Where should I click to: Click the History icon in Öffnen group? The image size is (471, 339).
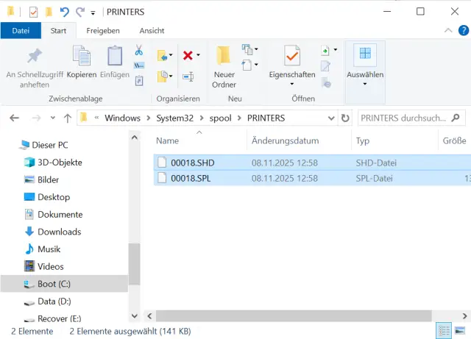point(326,82)
